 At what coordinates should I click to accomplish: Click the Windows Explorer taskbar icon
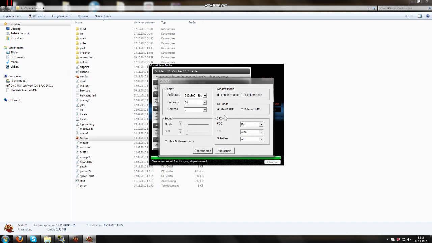click(47, 239)
